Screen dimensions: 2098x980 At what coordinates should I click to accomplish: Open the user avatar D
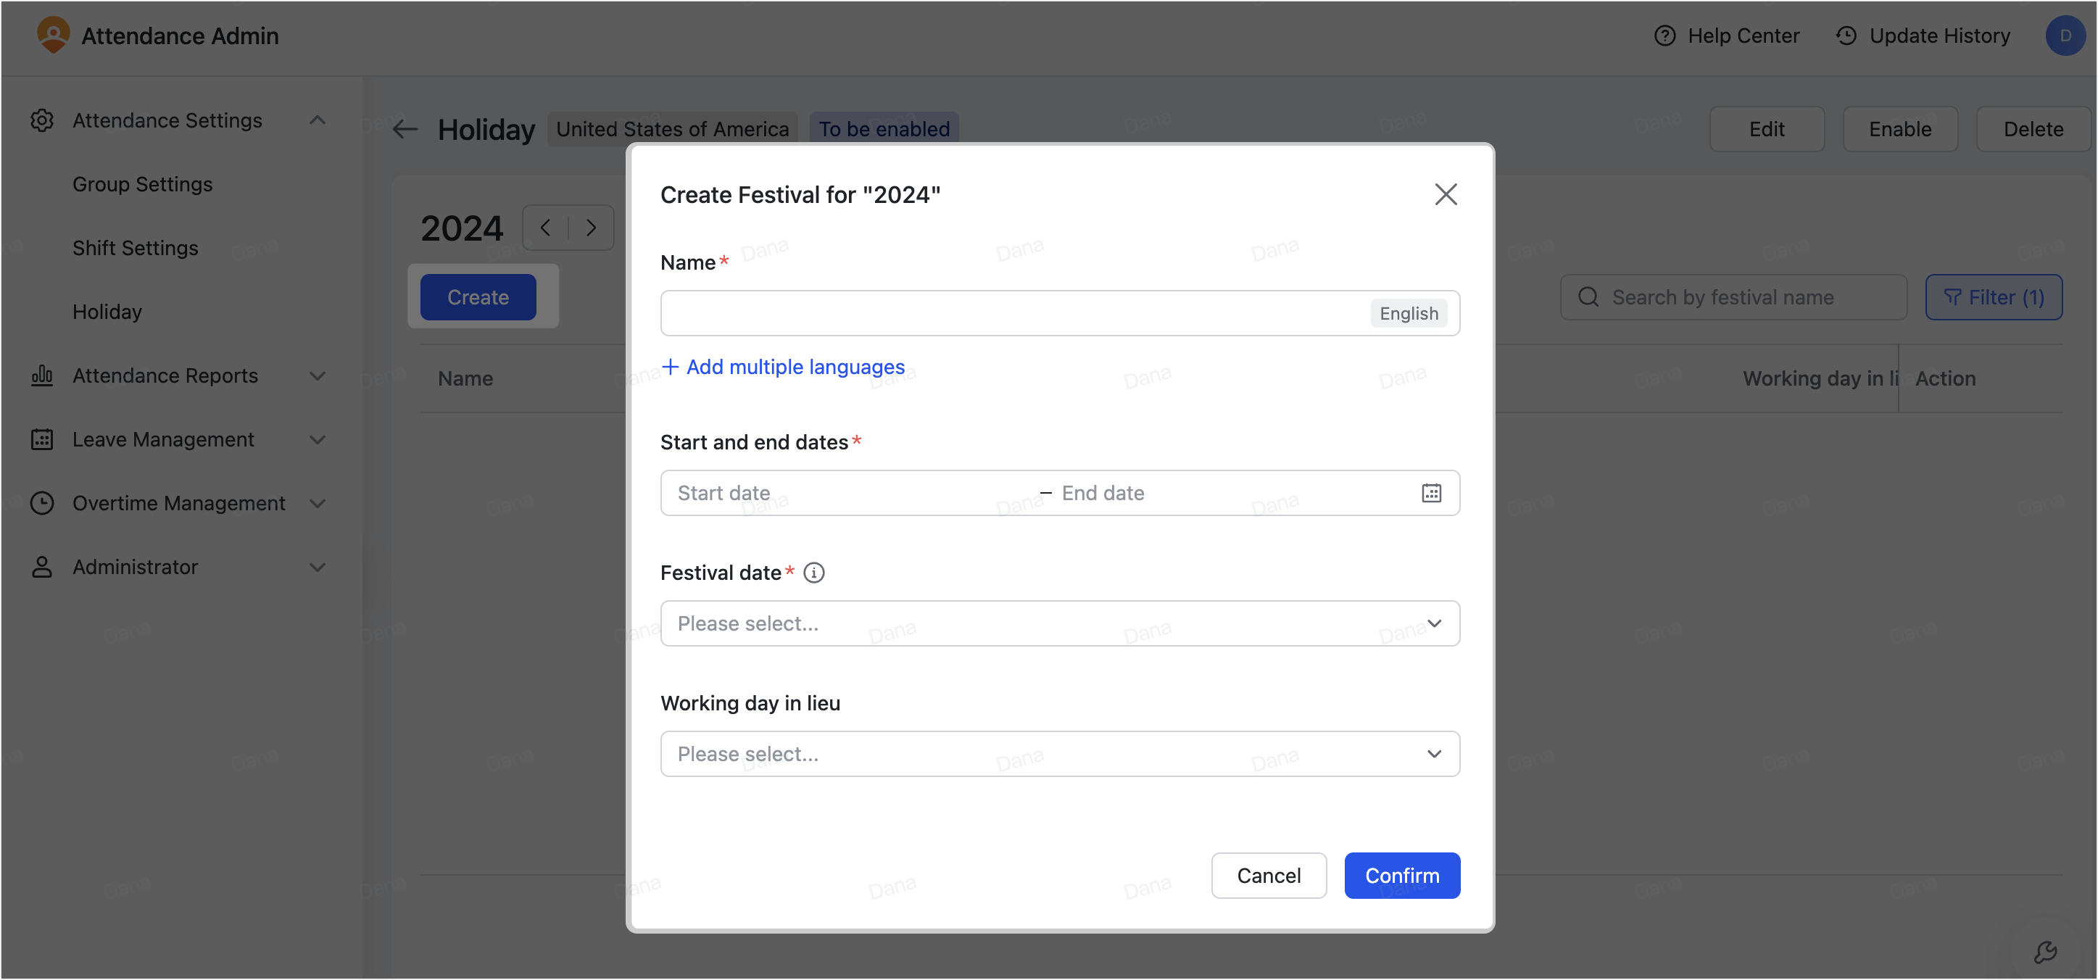[2065, 36]
